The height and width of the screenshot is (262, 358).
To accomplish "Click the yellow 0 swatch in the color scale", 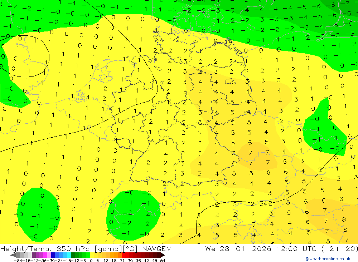I will point(92,255).
